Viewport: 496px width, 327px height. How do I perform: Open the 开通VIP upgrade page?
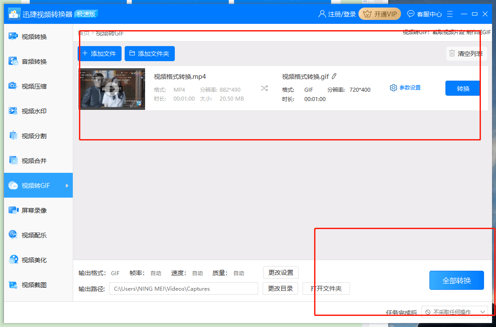tap(380, 14)
